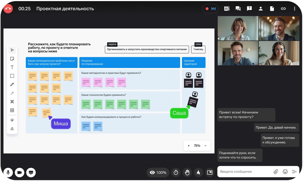Viewport: 303px width, 181px height.
Task: Choose the Rectangle shape tool
Action: [12, 76]
